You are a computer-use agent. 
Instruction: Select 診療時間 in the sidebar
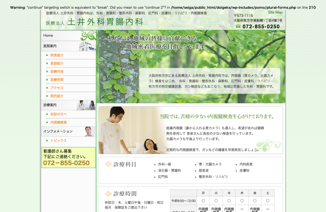point(57,80)
